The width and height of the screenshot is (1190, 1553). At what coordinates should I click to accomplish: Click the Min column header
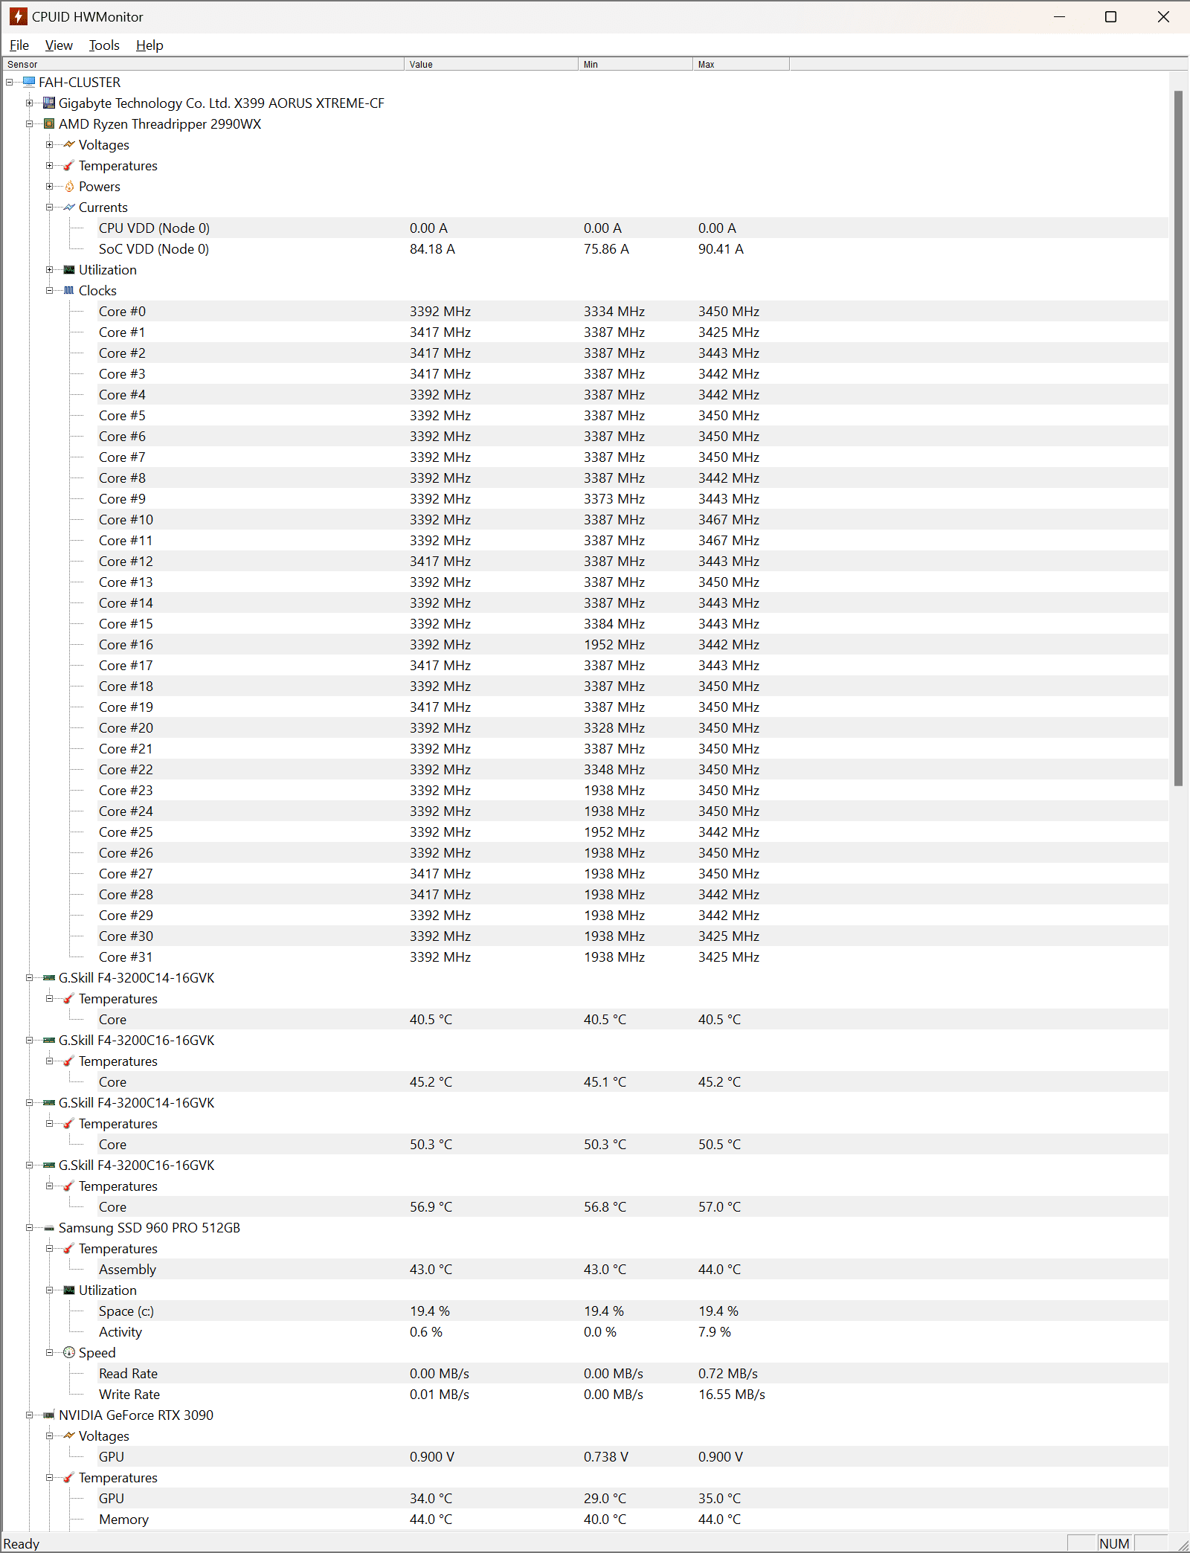[x=636, y=64]
